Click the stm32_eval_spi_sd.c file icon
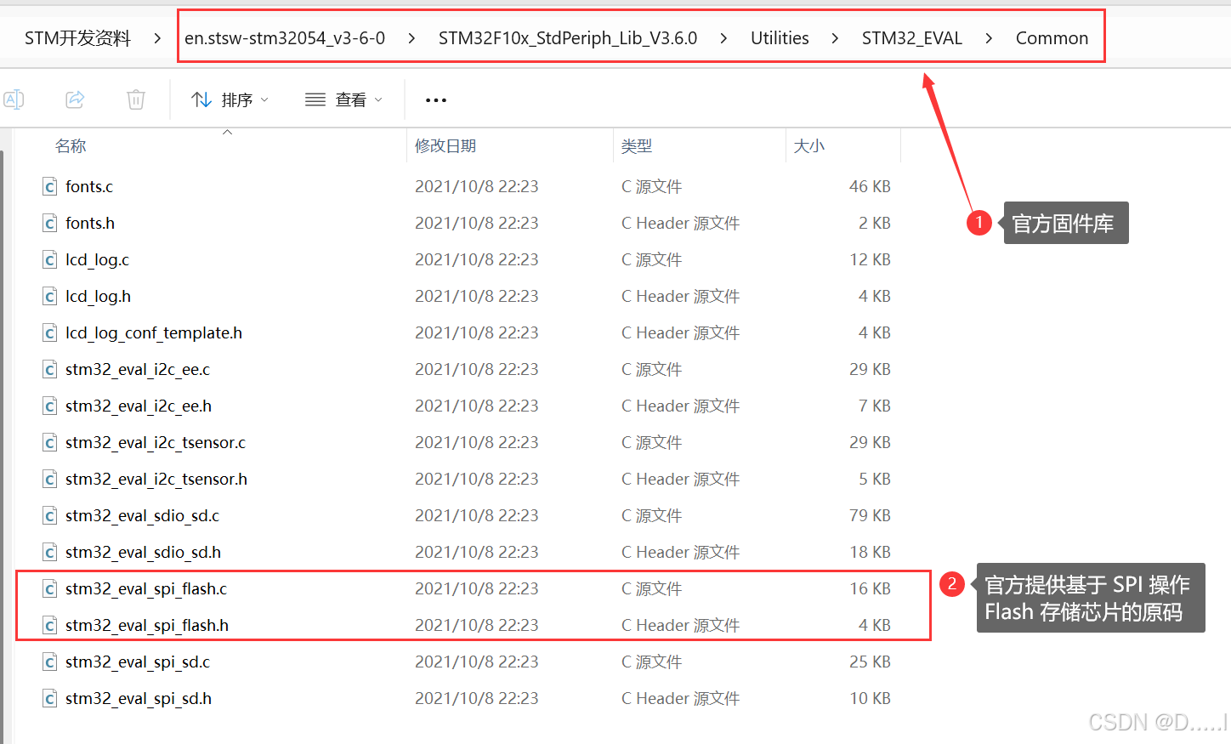The width and height of the screenshot is (1231, 744). click(50, 662)
